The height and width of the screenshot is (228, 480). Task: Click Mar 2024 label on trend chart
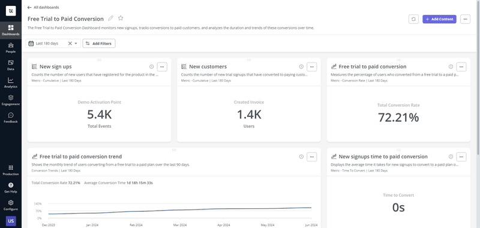(x=179, y=225)
